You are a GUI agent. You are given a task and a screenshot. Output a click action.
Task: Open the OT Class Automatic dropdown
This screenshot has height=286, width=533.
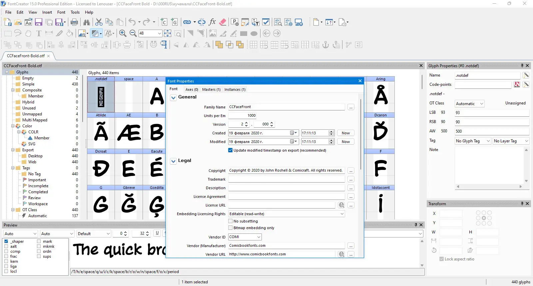tap(470, 104)
